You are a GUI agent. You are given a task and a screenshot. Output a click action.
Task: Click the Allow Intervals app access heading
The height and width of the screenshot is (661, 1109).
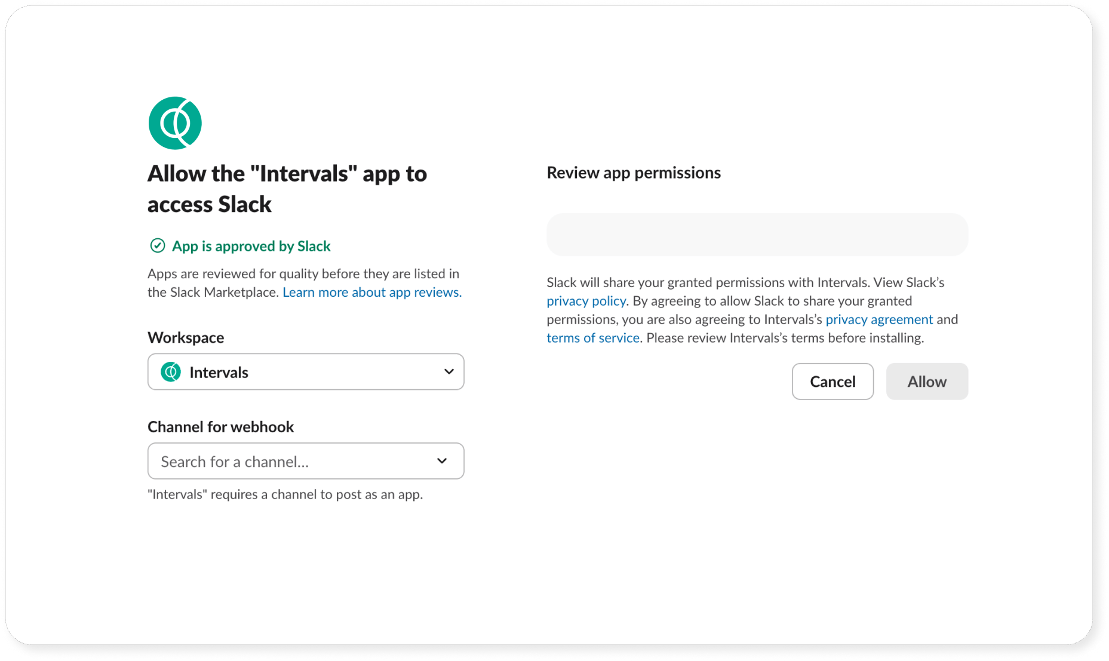(x=287, y=189)
